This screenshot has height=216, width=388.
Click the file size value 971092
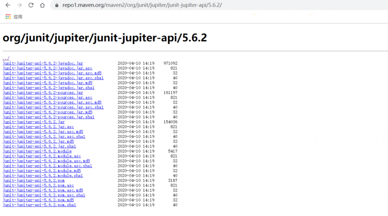click(x=170, y=63)
